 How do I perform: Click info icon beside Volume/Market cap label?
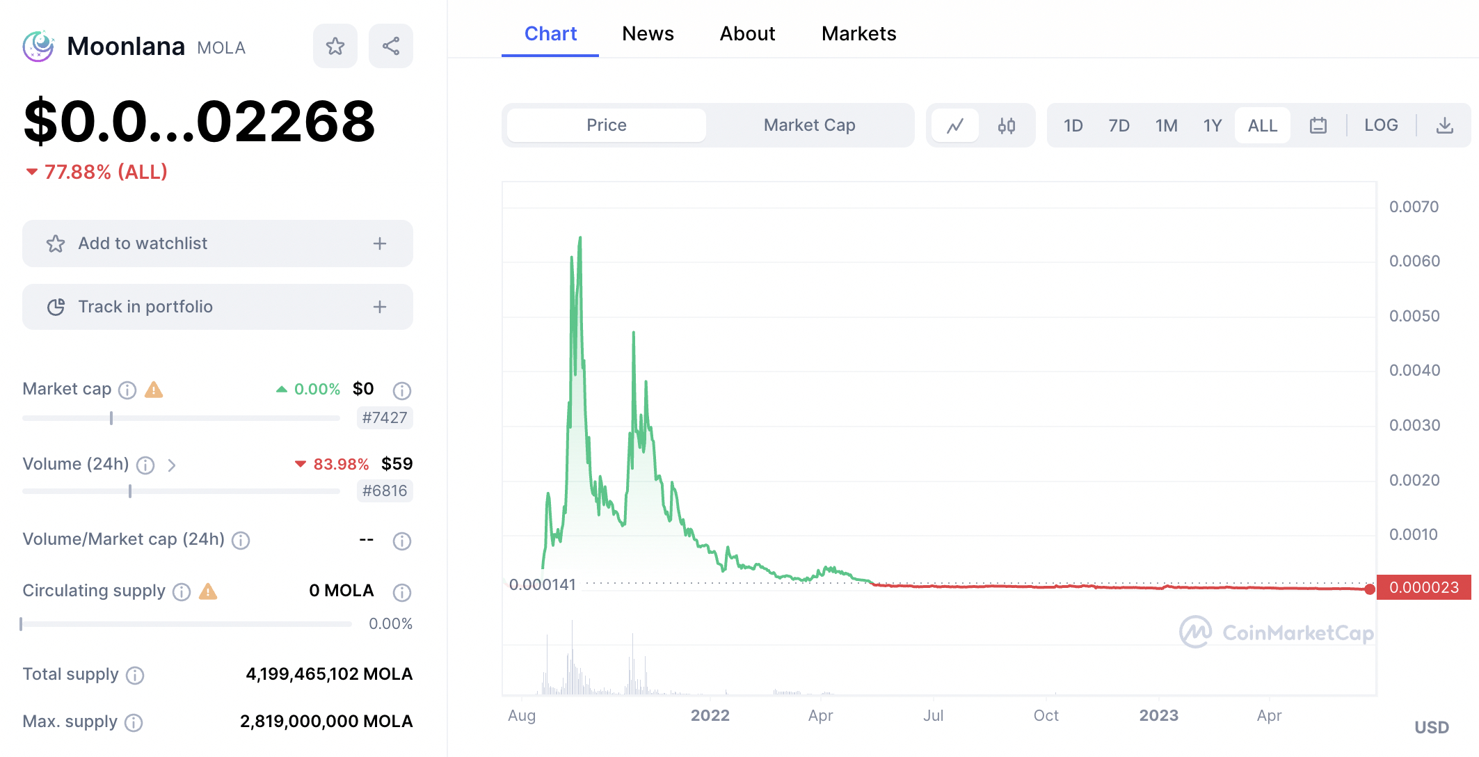tap(241, 541)
